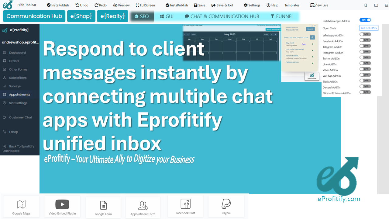Click the eProfitify logo in the top toolbar
Screen dimensions: 389x219
click(7, 5)
